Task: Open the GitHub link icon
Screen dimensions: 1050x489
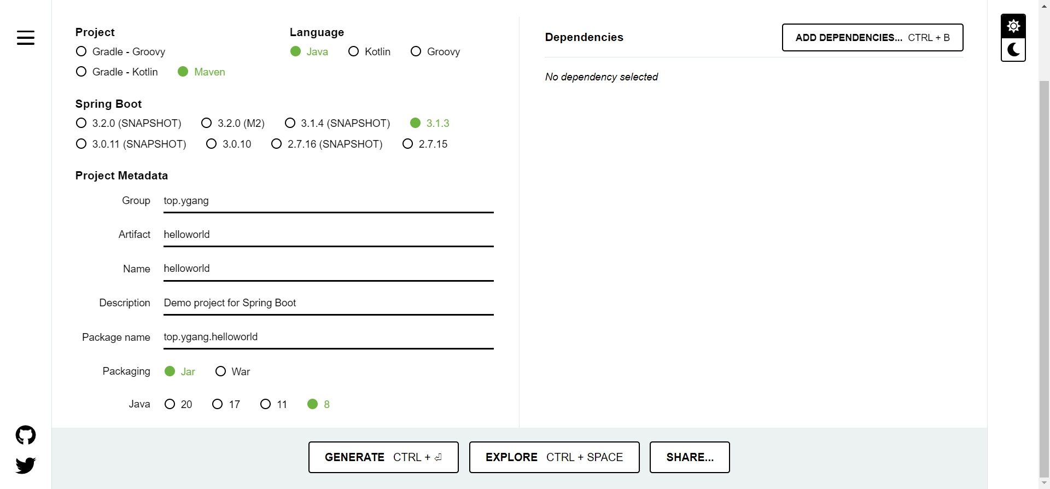Action: point(26,435)
